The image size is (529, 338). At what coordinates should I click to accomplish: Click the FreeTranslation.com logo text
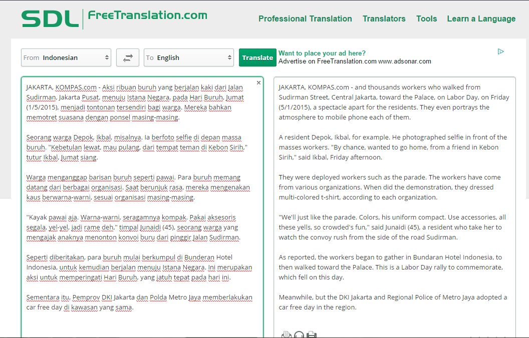coord(147,15)
